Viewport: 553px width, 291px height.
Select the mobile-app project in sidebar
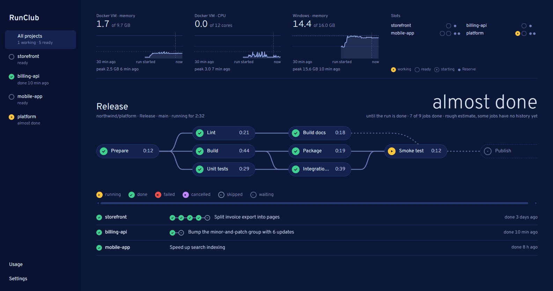(40, 100)
